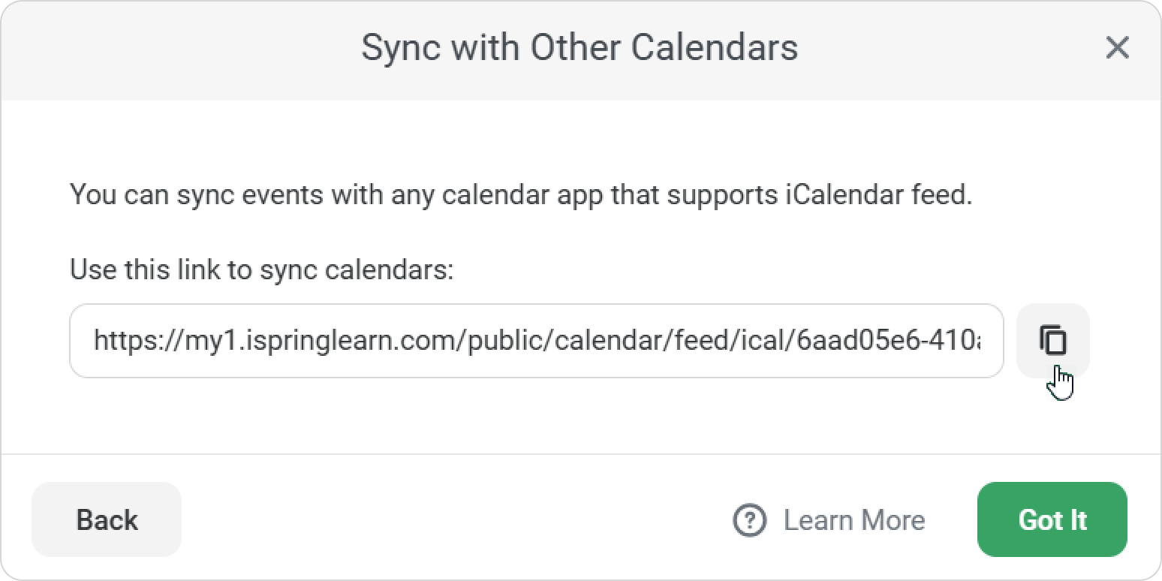Click the iCalendar feed description text
1162x581 pixels.
click(x=521, y=195)
